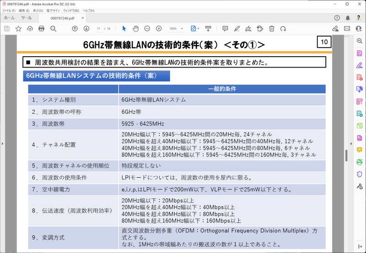The image size is (366, 253).
Task: Open the More Tools wrench icon
Action: tap(360, 186)
